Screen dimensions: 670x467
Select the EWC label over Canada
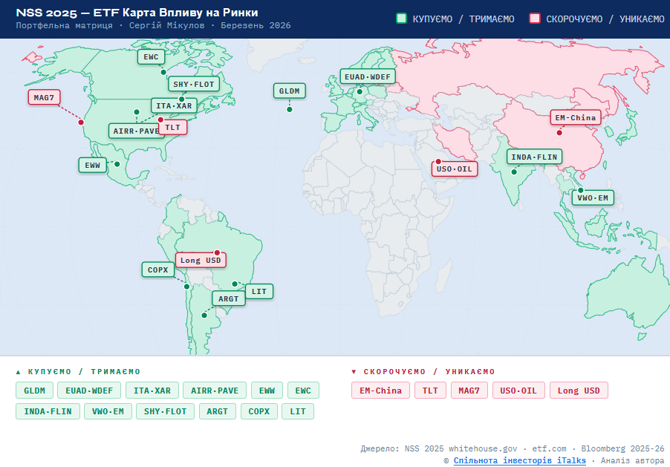tap(153, 56)
